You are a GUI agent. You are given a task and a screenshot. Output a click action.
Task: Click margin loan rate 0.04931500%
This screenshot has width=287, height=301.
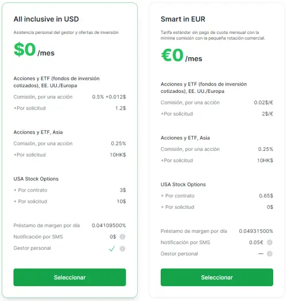(256, 231)
